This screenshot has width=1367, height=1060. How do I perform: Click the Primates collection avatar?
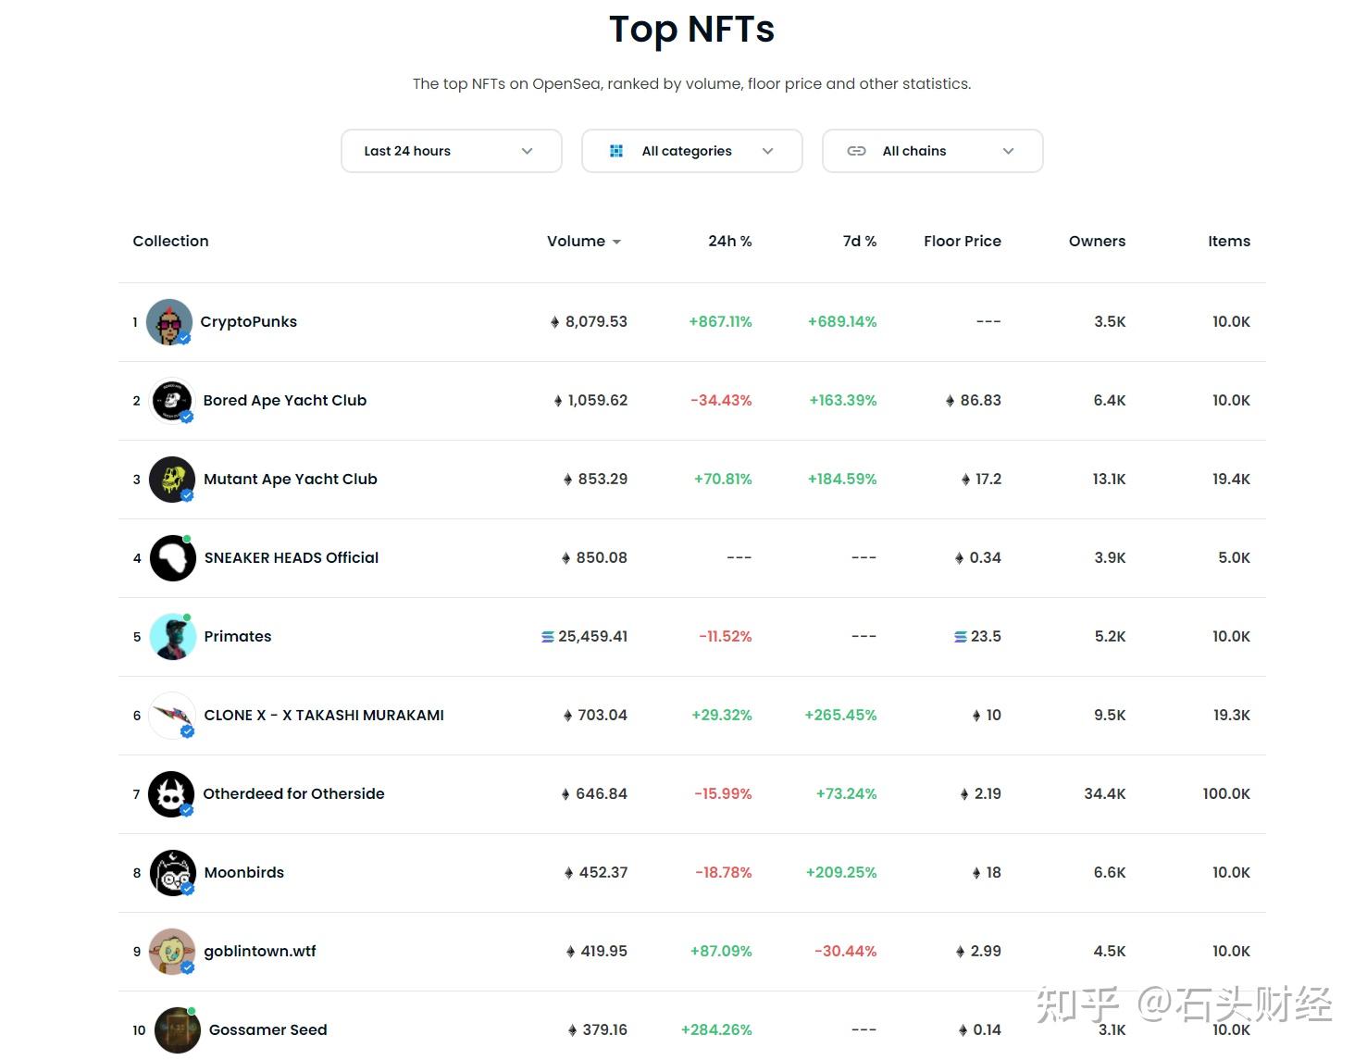coord(172,637)
